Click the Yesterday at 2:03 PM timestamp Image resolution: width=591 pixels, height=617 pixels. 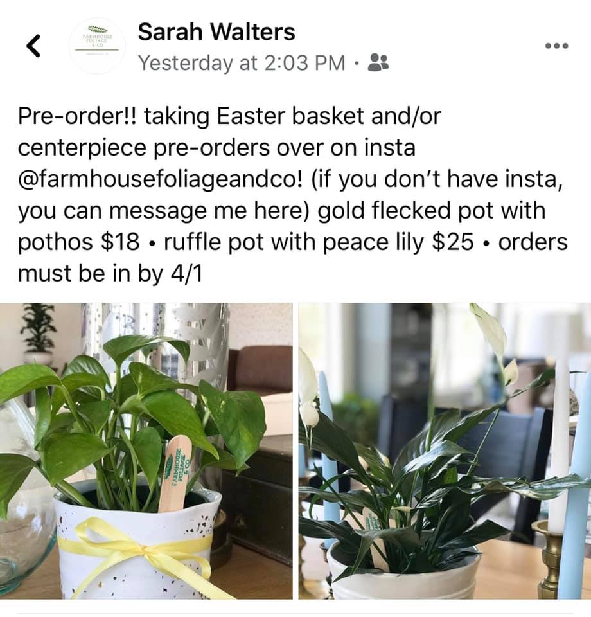242,62
